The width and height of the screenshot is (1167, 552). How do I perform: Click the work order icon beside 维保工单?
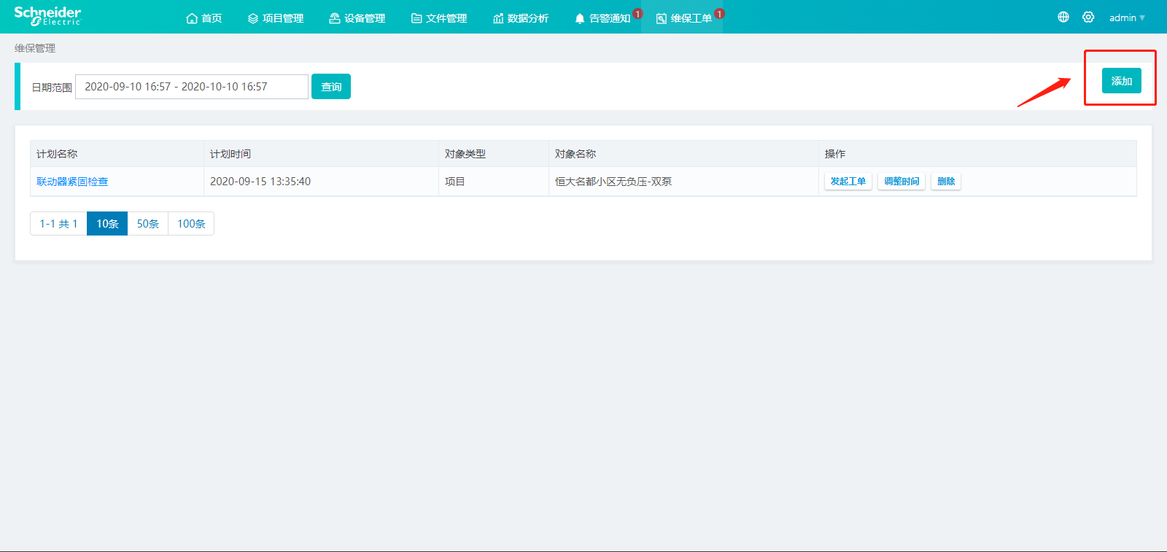tap(662, 18)
